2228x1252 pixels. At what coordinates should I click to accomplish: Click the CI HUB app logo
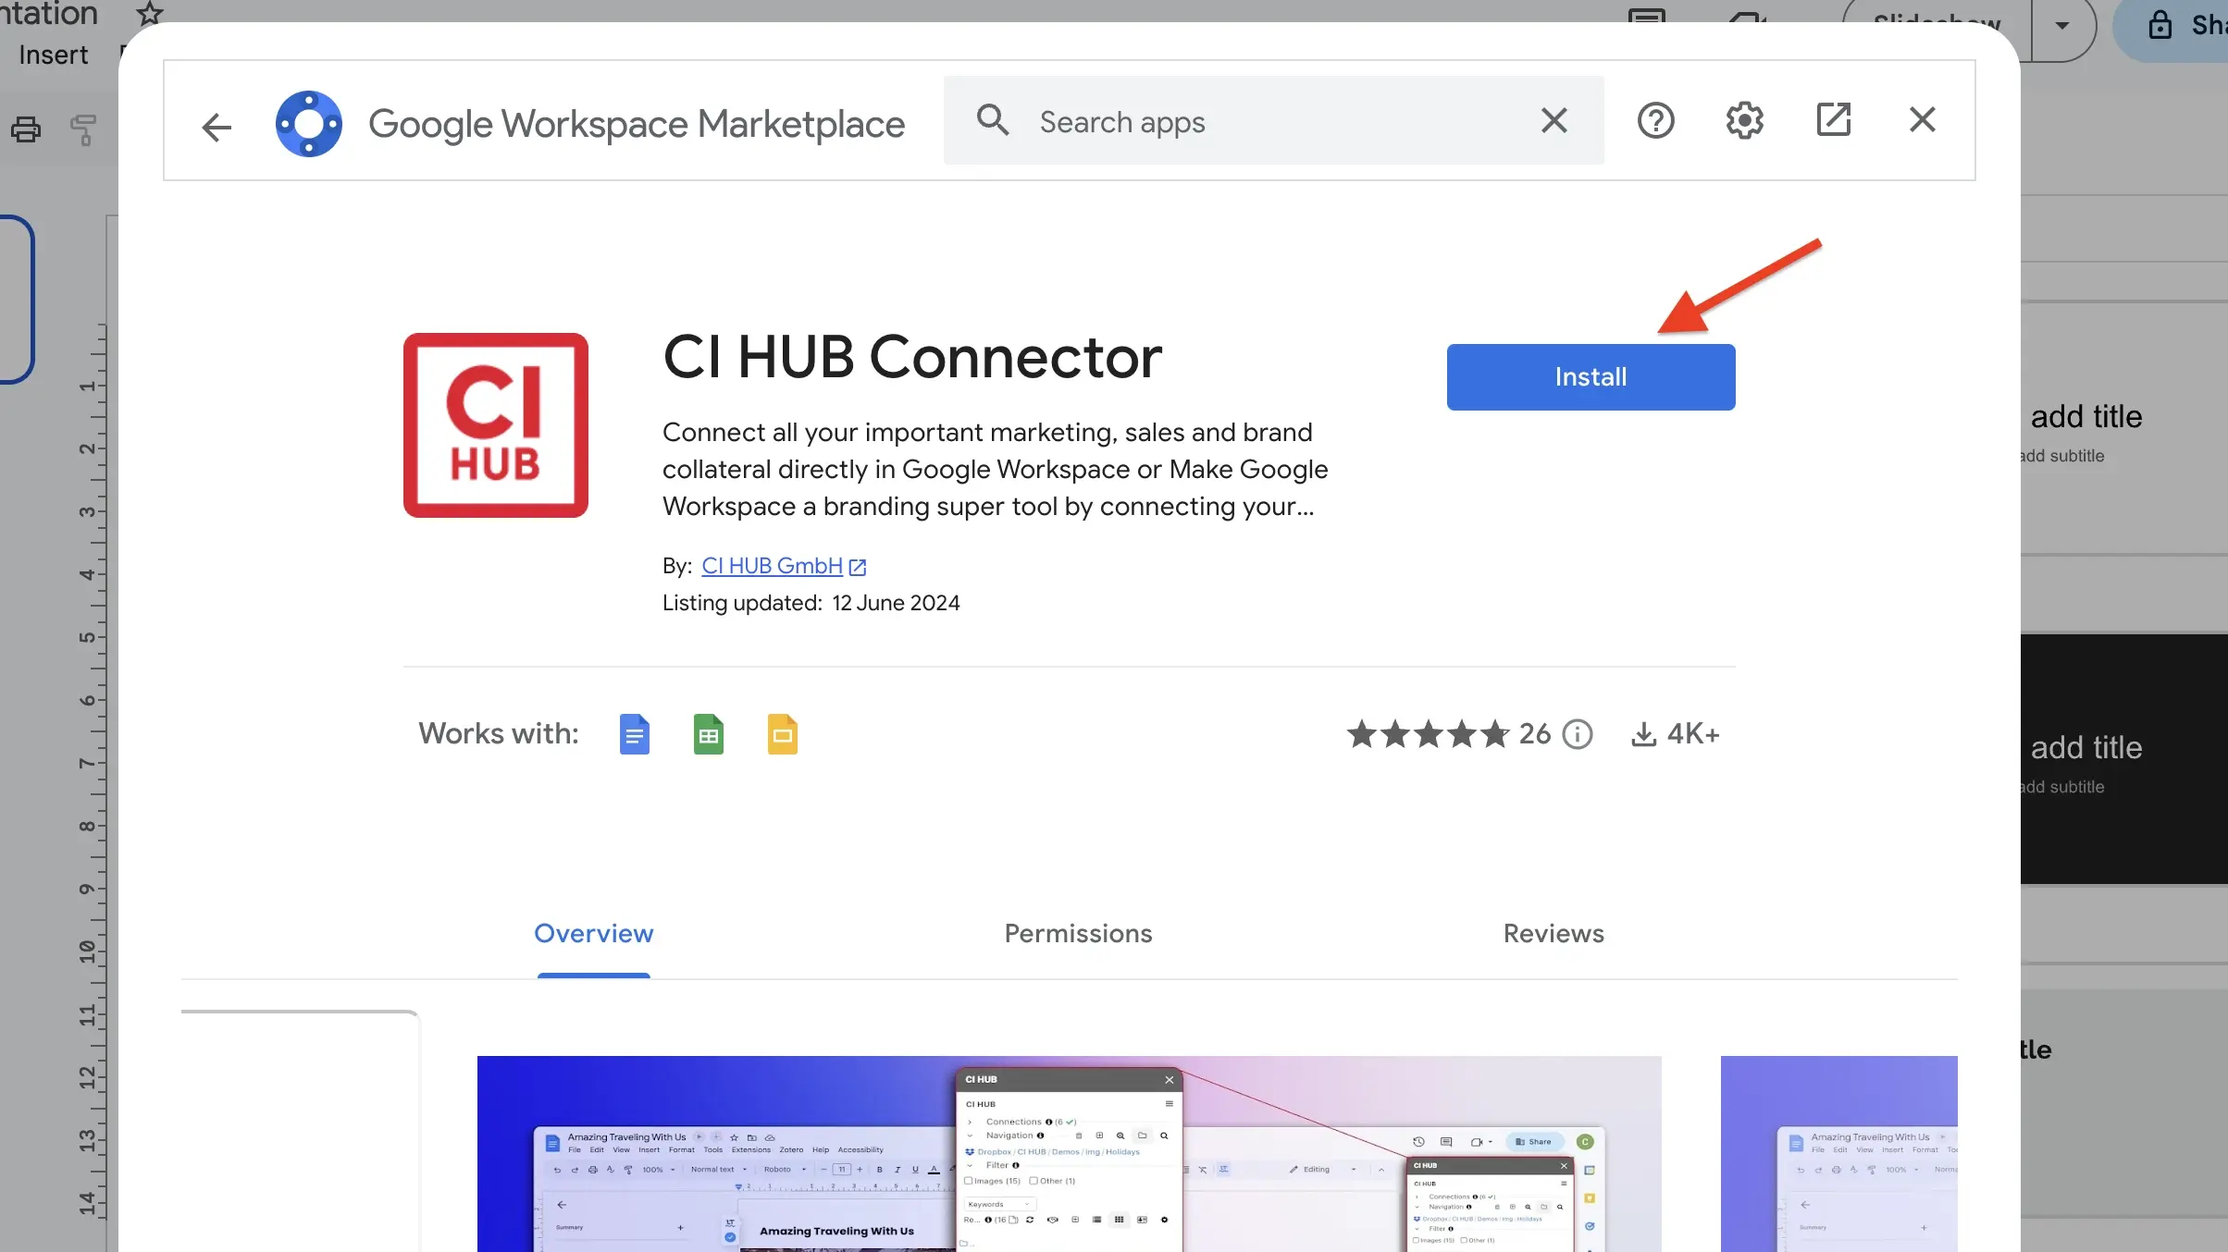click(x=496, y=425)
